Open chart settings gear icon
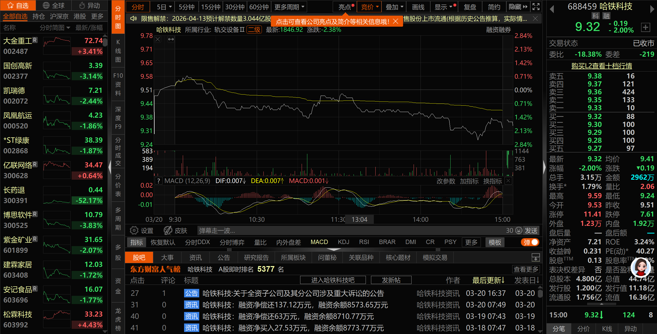This screenshot has width=657, height=334. tap(134, 230)
